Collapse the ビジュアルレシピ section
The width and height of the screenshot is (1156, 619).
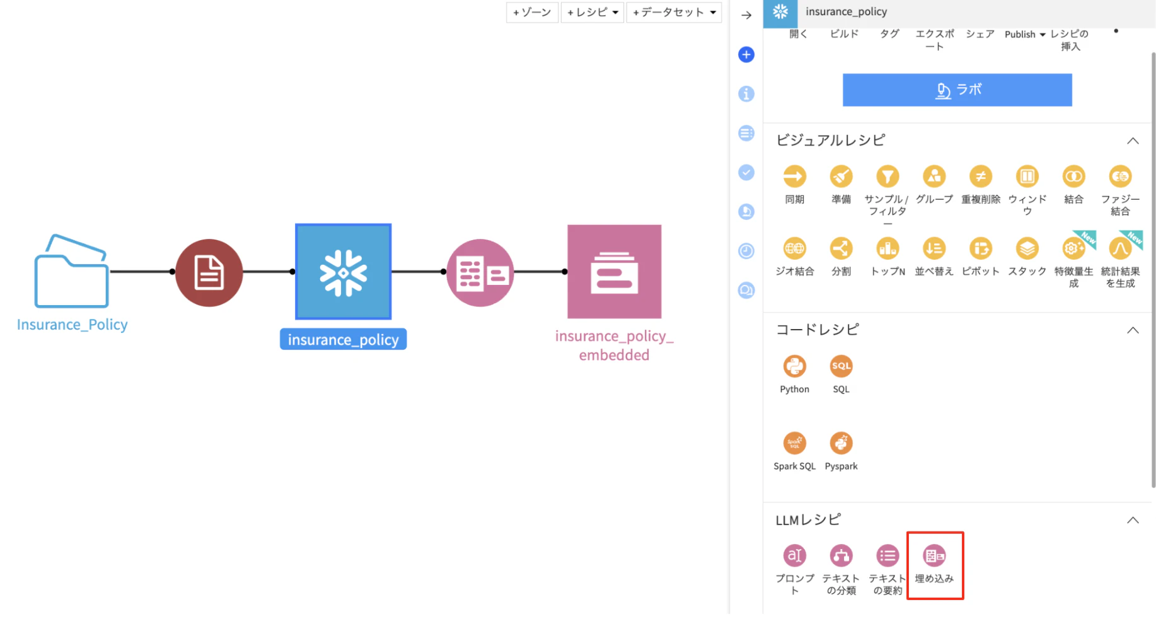(x=1133, y=141)
